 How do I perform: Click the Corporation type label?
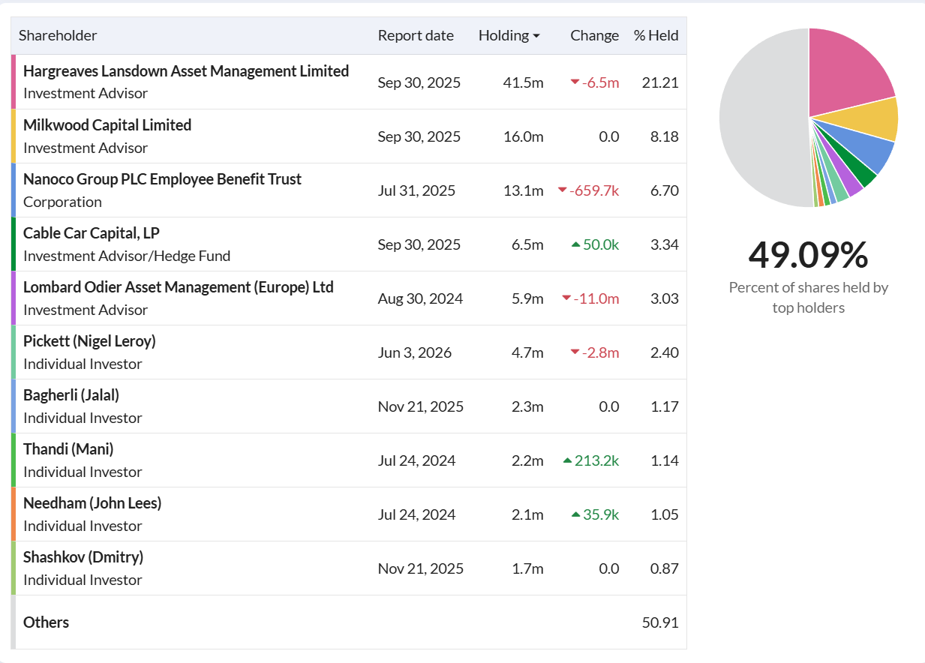[x=62, y=202]
